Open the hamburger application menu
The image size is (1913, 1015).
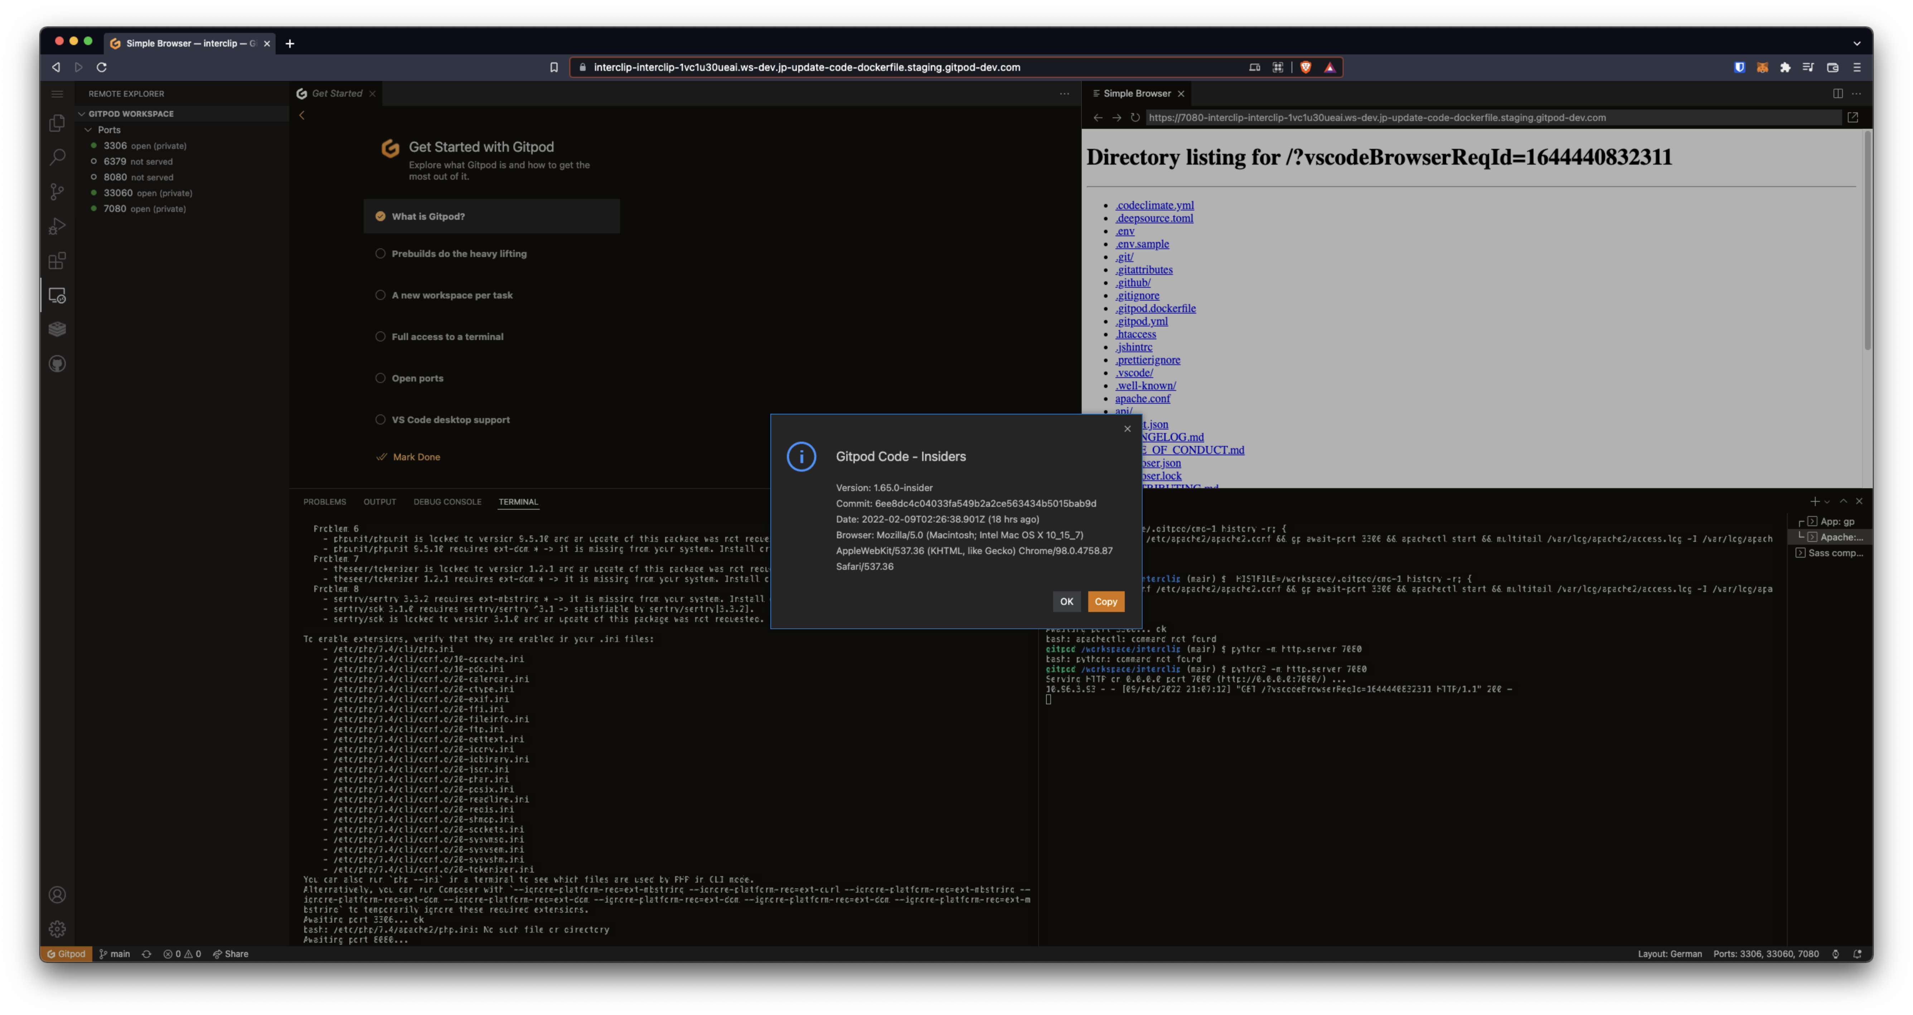coord(57,93)
